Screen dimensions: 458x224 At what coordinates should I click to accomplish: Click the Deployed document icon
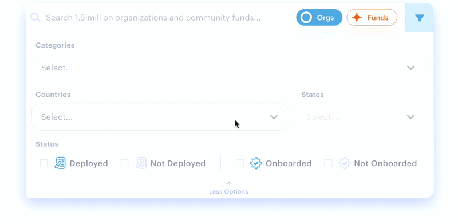(60, 163)
